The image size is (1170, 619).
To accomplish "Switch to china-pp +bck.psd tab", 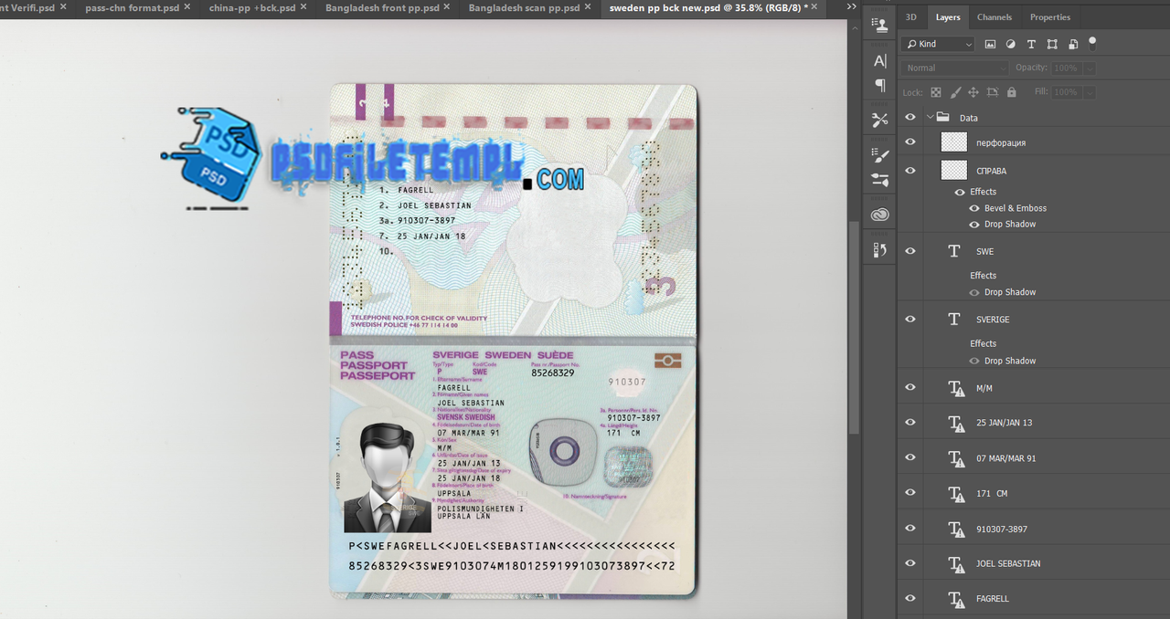I will (252, 7).
